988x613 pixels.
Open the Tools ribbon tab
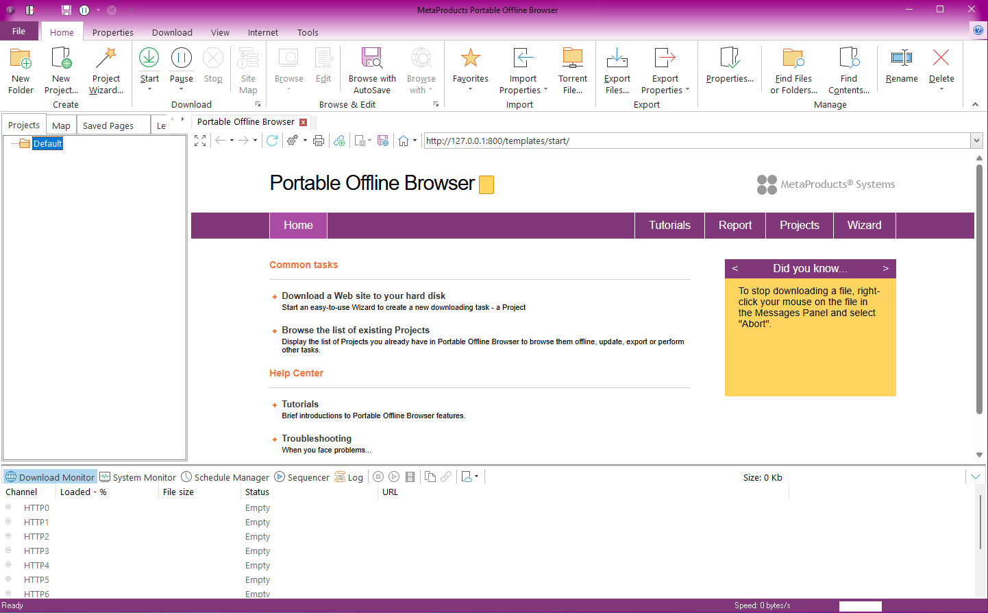click(308, 32)
